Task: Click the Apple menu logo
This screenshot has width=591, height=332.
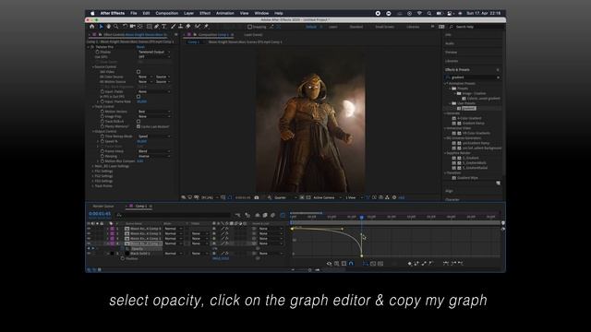Action: pos(92,13)
